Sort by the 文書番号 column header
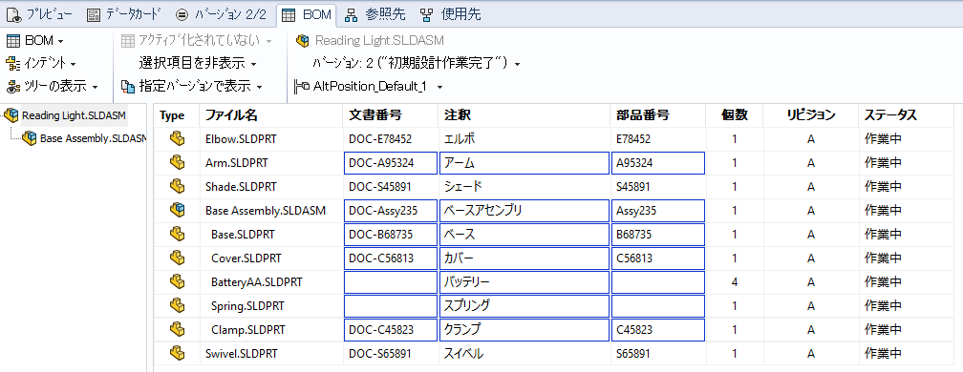963x372 pixels. 391,115
